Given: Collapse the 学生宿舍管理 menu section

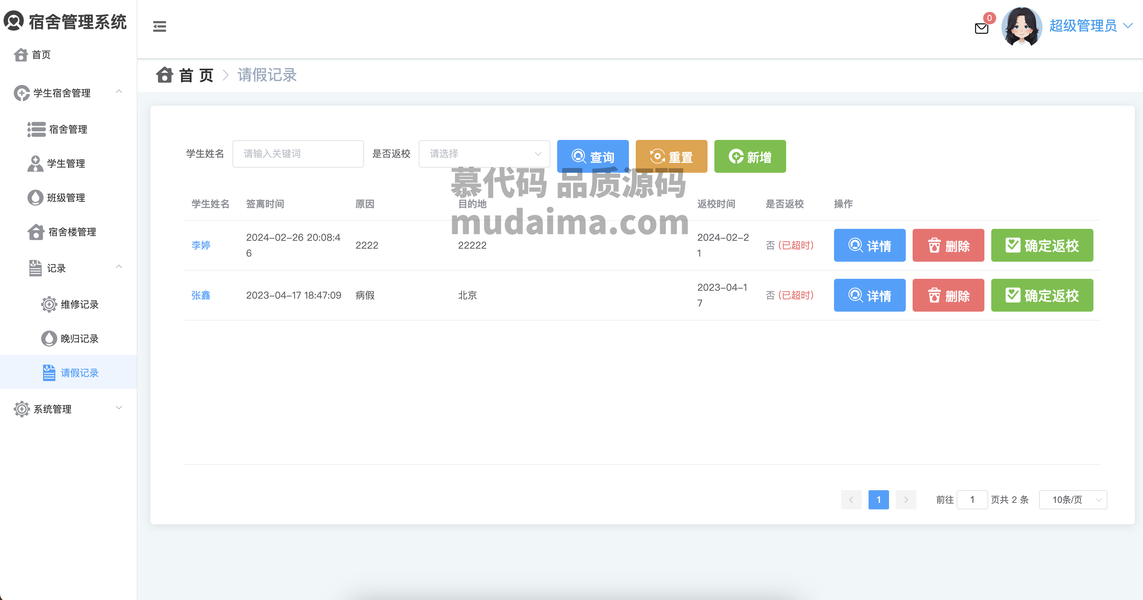Looking at the screenshot, I should click(68, 93).
